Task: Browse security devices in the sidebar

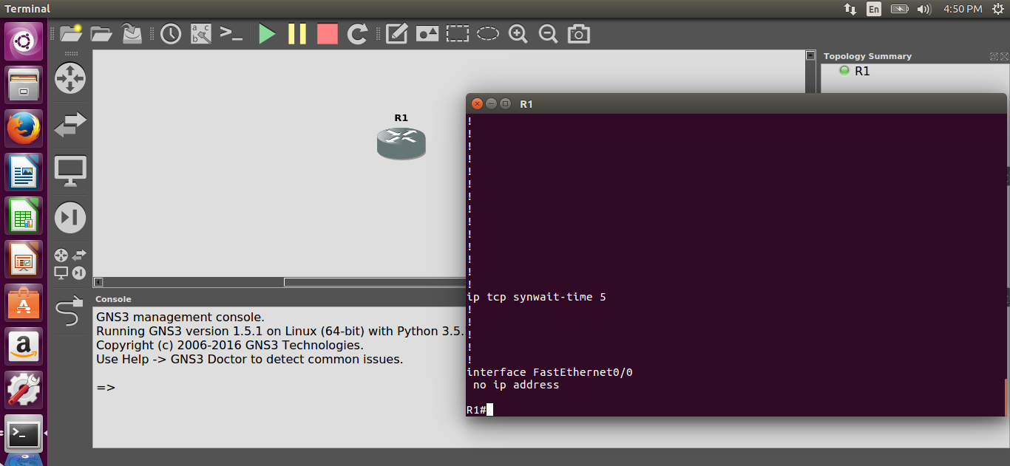Action: [x=70, y=217]
